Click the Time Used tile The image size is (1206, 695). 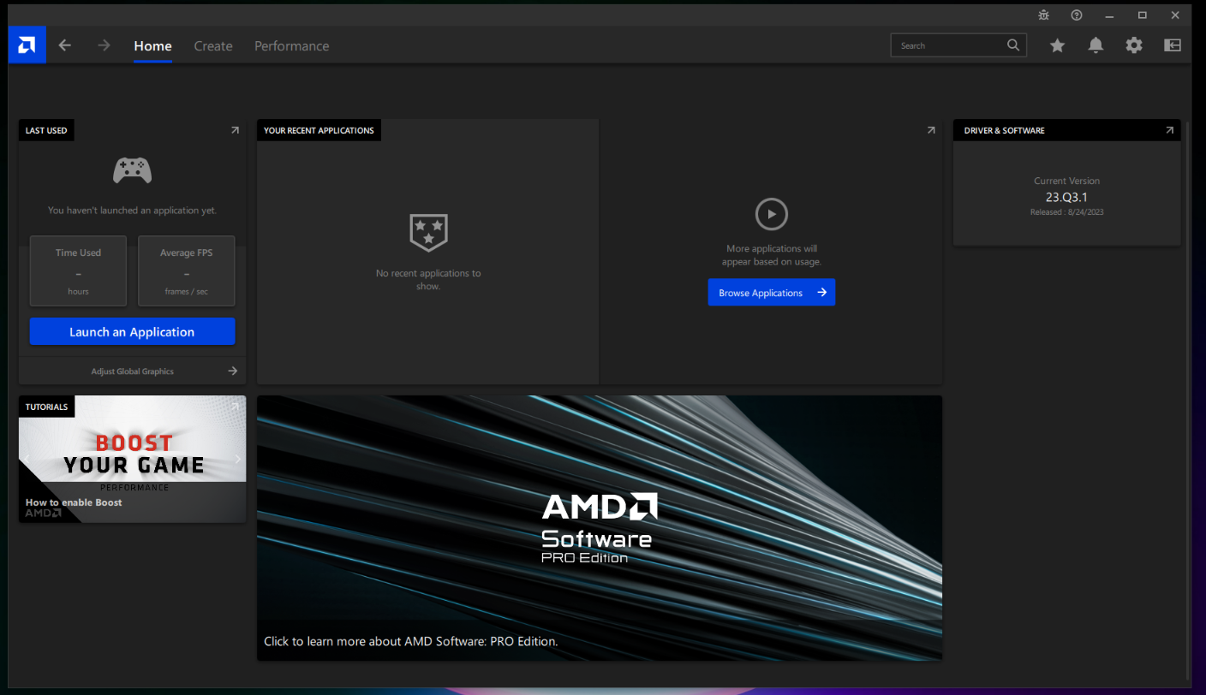[78, 271]
